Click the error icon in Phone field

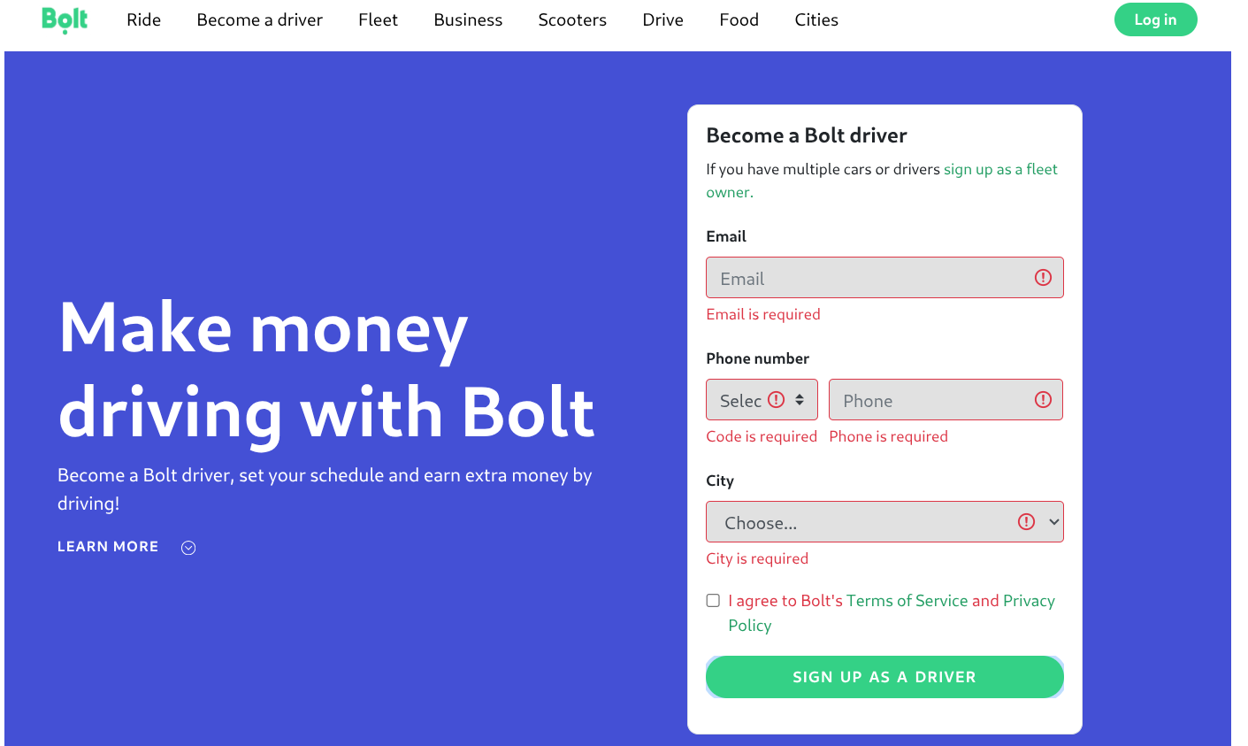coord(1043,400)
